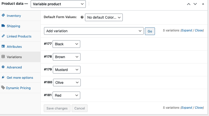Click the Cancel button
Screen dimensions: 209x116
pyautogui.click(x=79, y=108)
